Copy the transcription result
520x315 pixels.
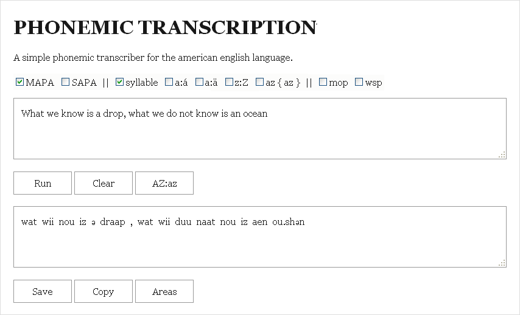coord(104,291)
